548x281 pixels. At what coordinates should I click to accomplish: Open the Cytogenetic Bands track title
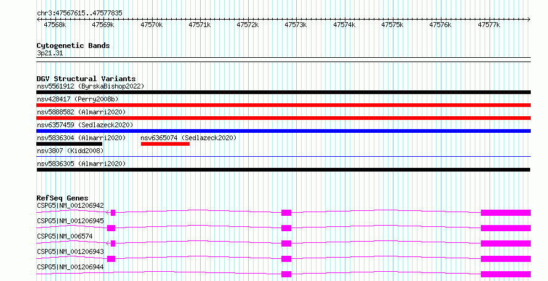73,46
